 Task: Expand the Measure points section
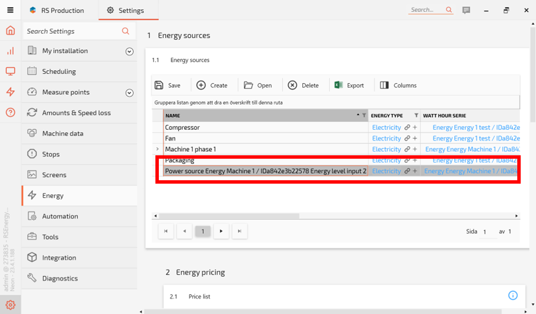[129, 93]
